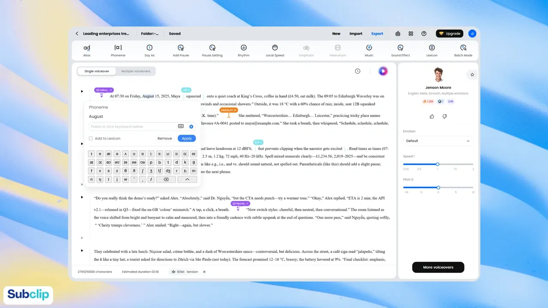
Task: Click the Add Pause tool
Action: click(181, 50)
